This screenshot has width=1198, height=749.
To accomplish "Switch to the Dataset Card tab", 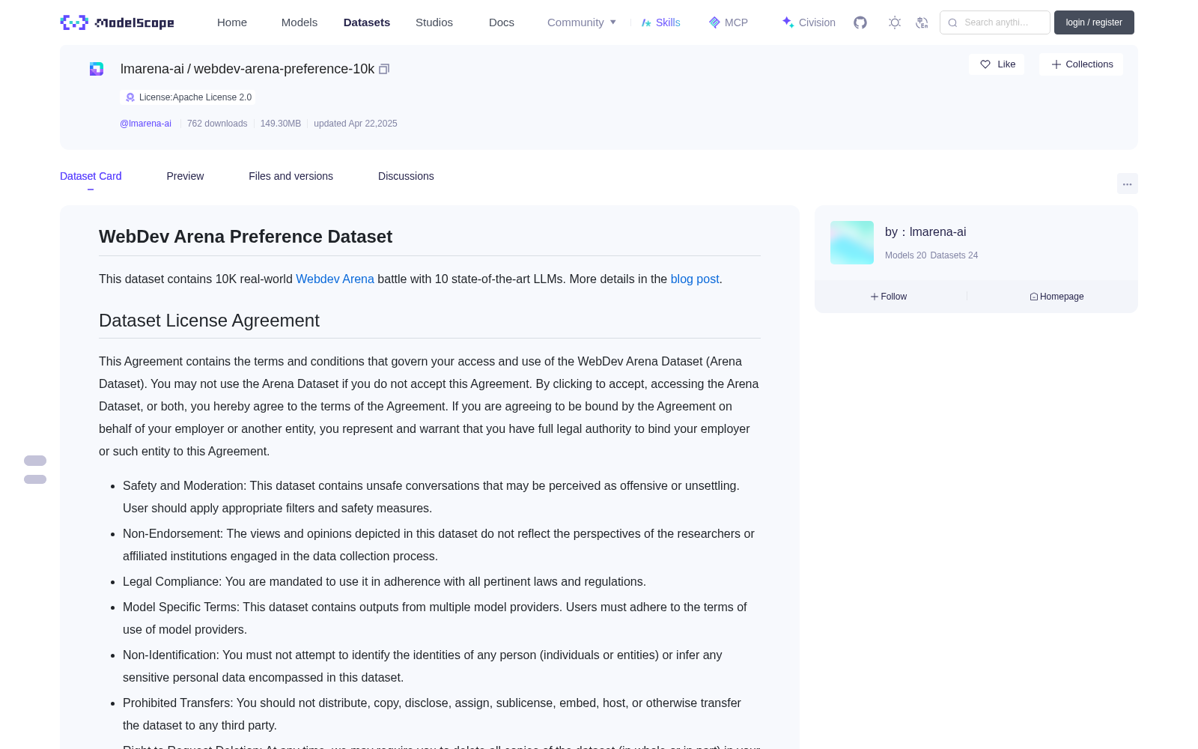I will click(91, 176).
